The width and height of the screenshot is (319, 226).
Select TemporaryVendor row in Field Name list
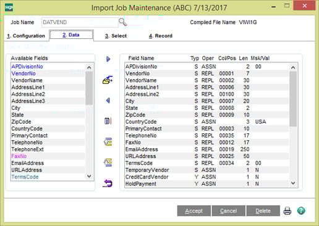tap(207, 170)
